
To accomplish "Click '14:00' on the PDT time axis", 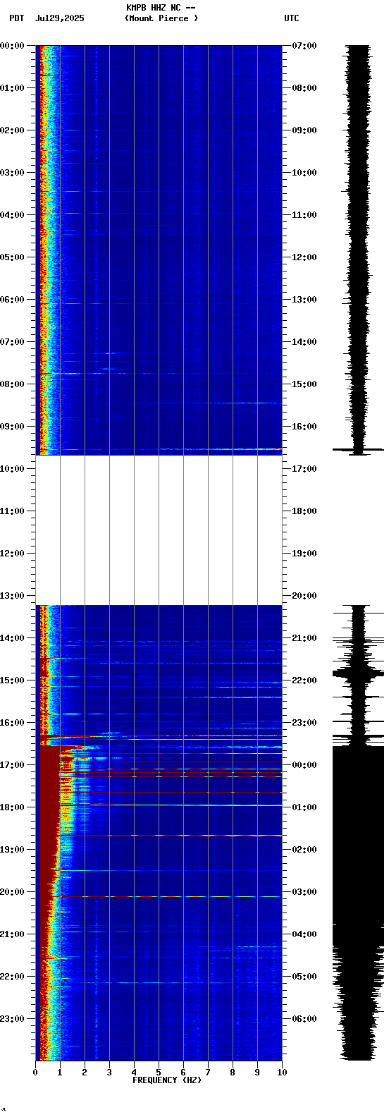I will click(x=12, y=638).
